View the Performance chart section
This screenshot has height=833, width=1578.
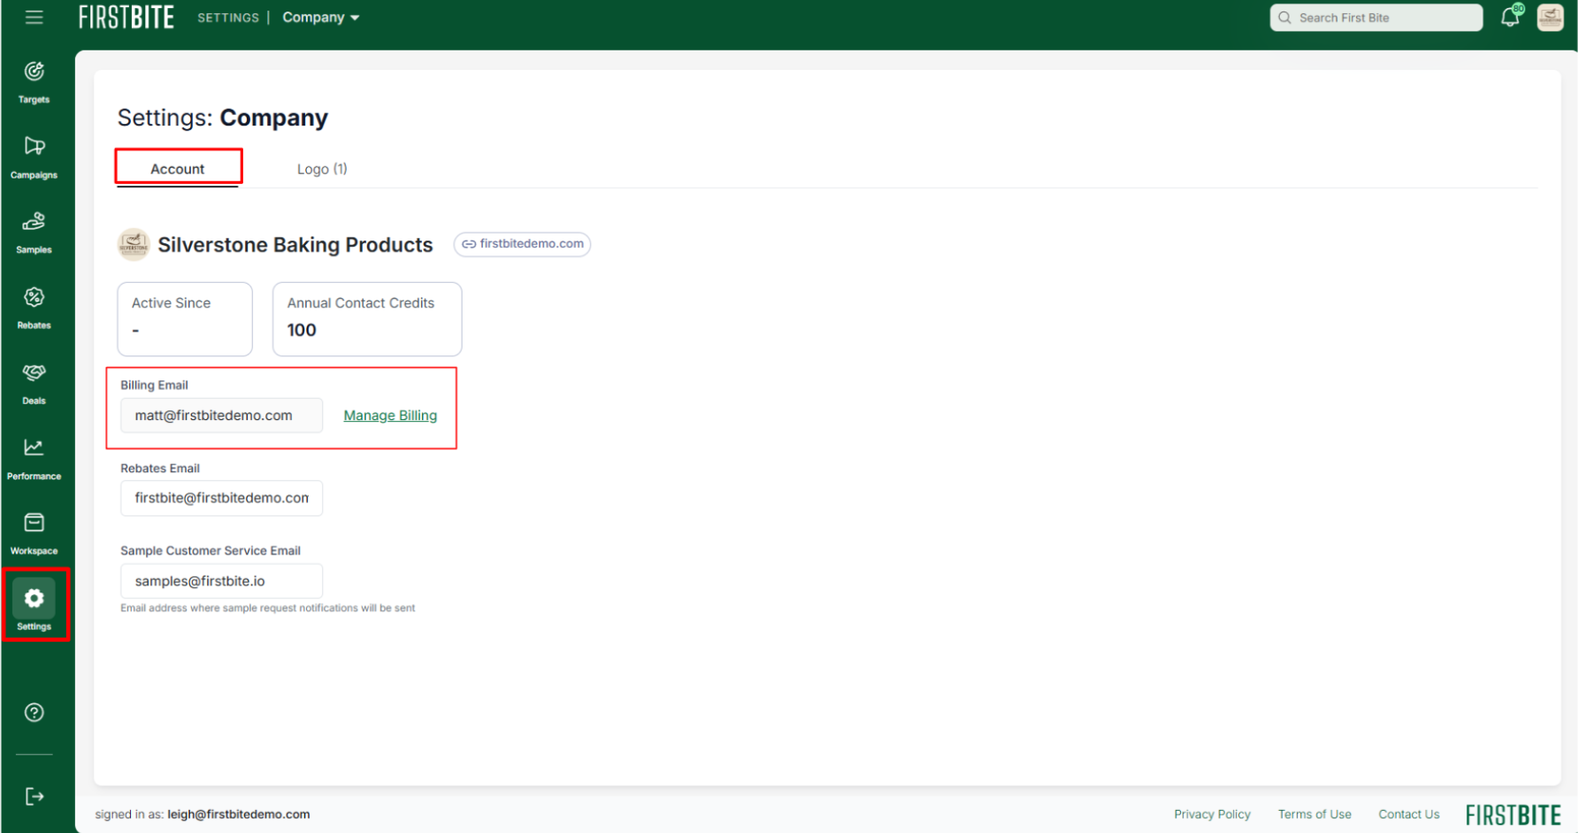[34, 458]
